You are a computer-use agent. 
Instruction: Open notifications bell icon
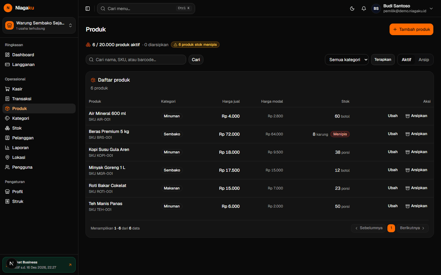(364, 9)
